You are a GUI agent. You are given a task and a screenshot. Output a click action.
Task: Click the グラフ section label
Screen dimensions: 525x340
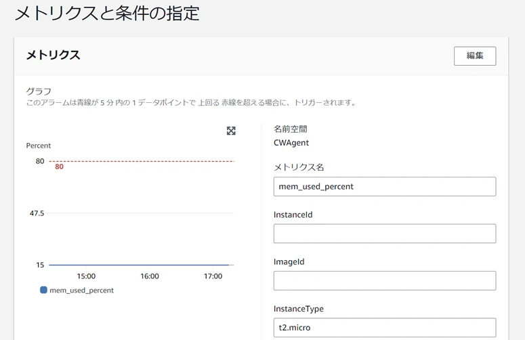(x=39, y=91)
